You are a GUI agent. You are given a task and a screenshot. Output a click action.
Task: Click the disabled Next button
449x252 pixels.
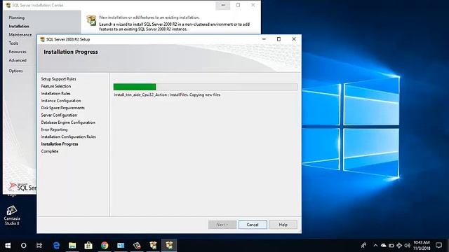(x=222, y=225)
